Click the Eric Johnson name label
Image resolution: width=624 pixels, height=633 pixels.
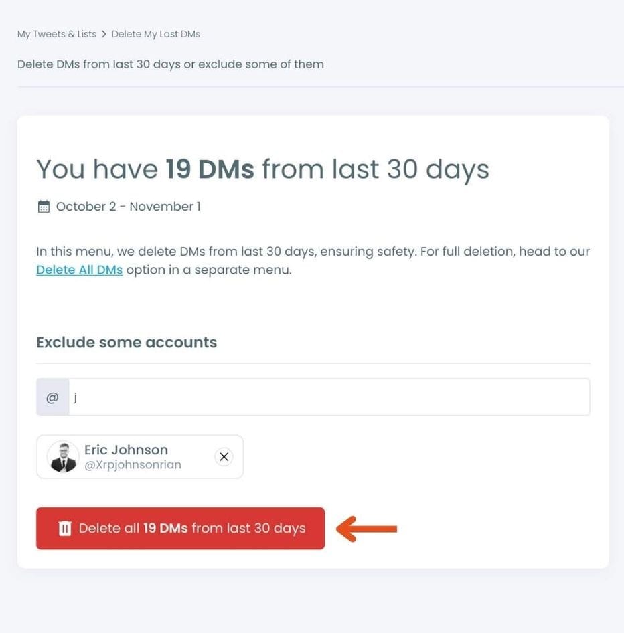[126, 449]
